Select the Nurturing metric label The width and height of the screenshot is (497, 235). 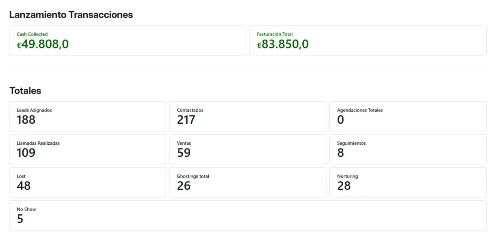pyautogui.click(x=347, y=176)
